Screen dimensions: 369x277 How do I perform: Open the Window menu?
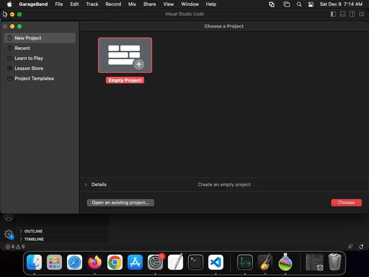[190, 4]
